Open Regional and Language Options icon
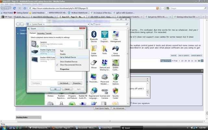Screen dimensions: 208x130 94,93
